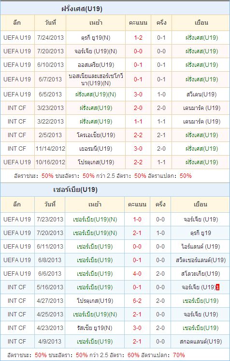Click โปรตุเกส(U19) in 10/16/2012 row
The width and height of the screenshot is (230, 361).
[x=96, y=162]
